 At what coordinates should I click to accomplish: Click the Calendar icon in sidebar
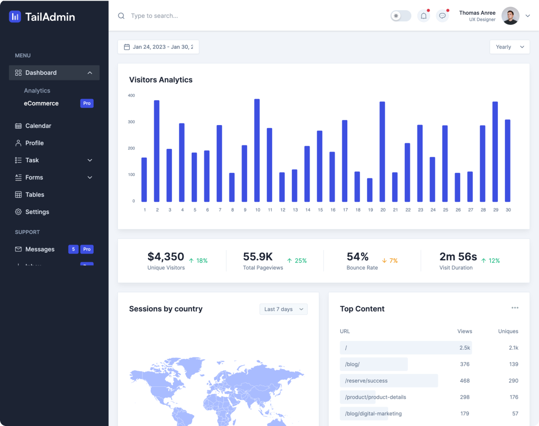pyautogui.click(x=18, y=126)
